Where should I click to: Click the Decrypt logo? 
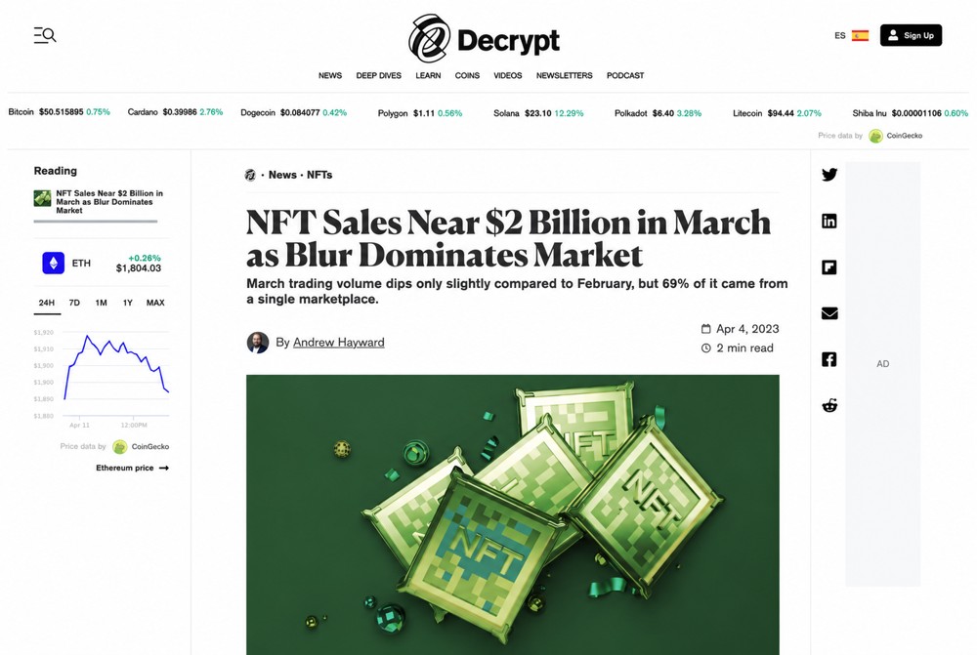(x=485, y=39)
